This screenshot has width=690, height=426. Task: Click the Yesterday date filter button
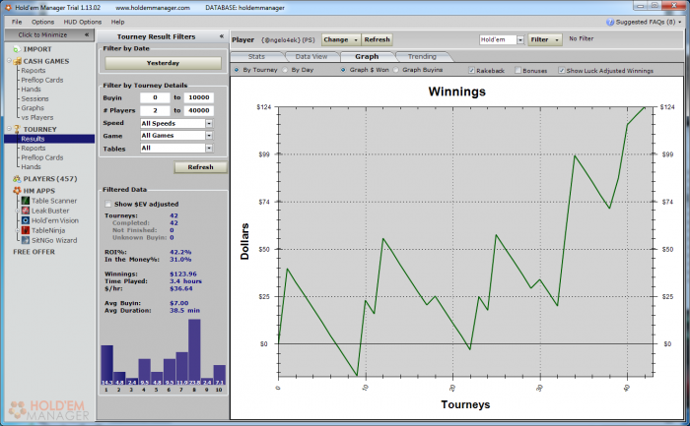(163, 63)
